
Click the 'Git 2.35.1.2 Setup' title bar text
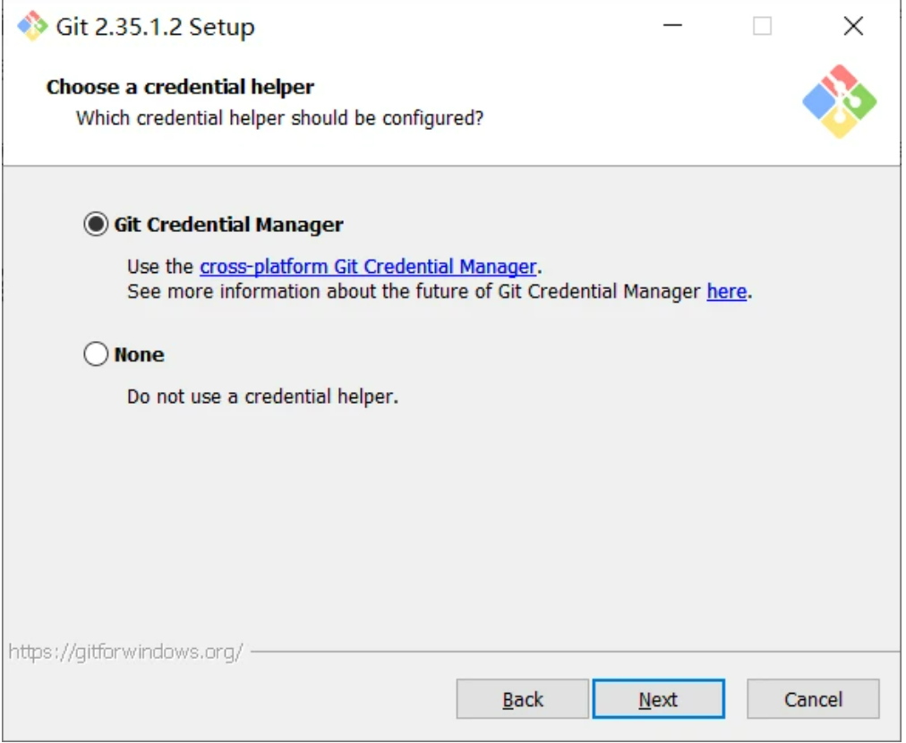(155, 27)
